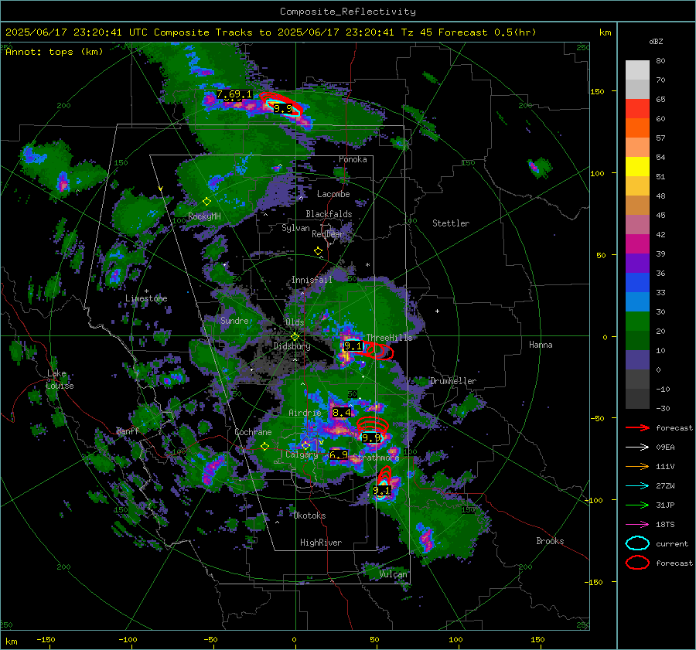Screen dimensions: 696x650
Task: Click the purple 39 dBZ swatch
Action: (x=637, y=263)
